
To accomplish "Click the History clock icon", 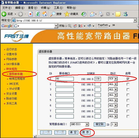I will (84, 14).
